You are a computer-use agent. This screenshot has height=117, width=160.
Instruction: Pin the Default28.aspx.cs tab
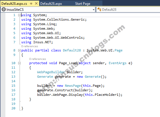tap(31, 4)
